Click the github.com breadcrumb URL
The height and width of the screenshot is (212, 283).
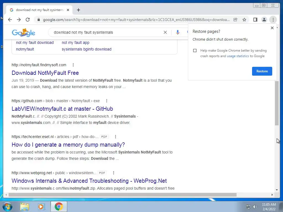56,101
